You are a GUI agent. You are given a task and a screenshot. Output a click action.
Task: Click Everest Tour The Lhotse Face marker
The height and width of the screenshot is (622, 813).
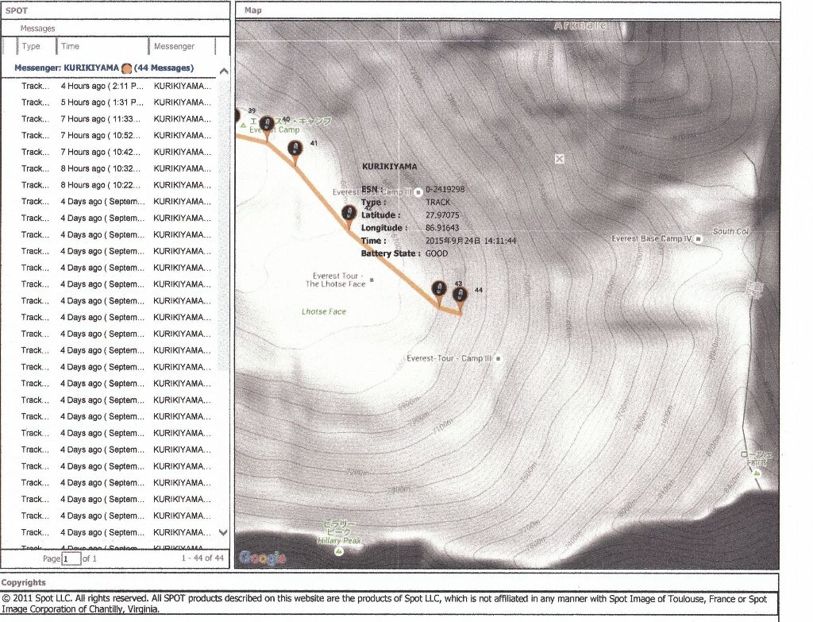(x=372, y=280)
